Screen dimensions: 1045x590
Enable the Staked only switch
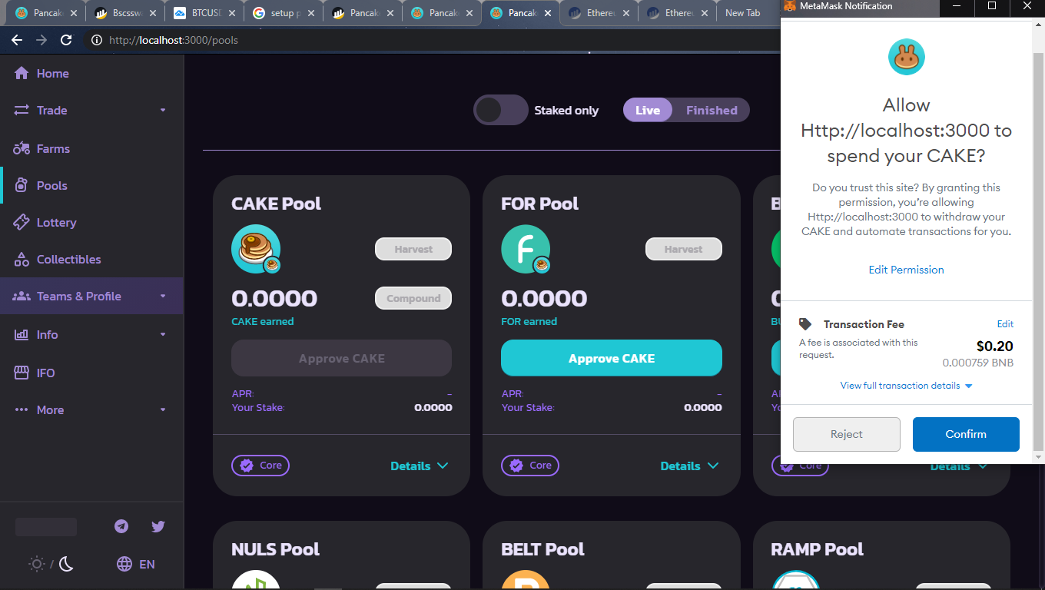pos(500,110)
